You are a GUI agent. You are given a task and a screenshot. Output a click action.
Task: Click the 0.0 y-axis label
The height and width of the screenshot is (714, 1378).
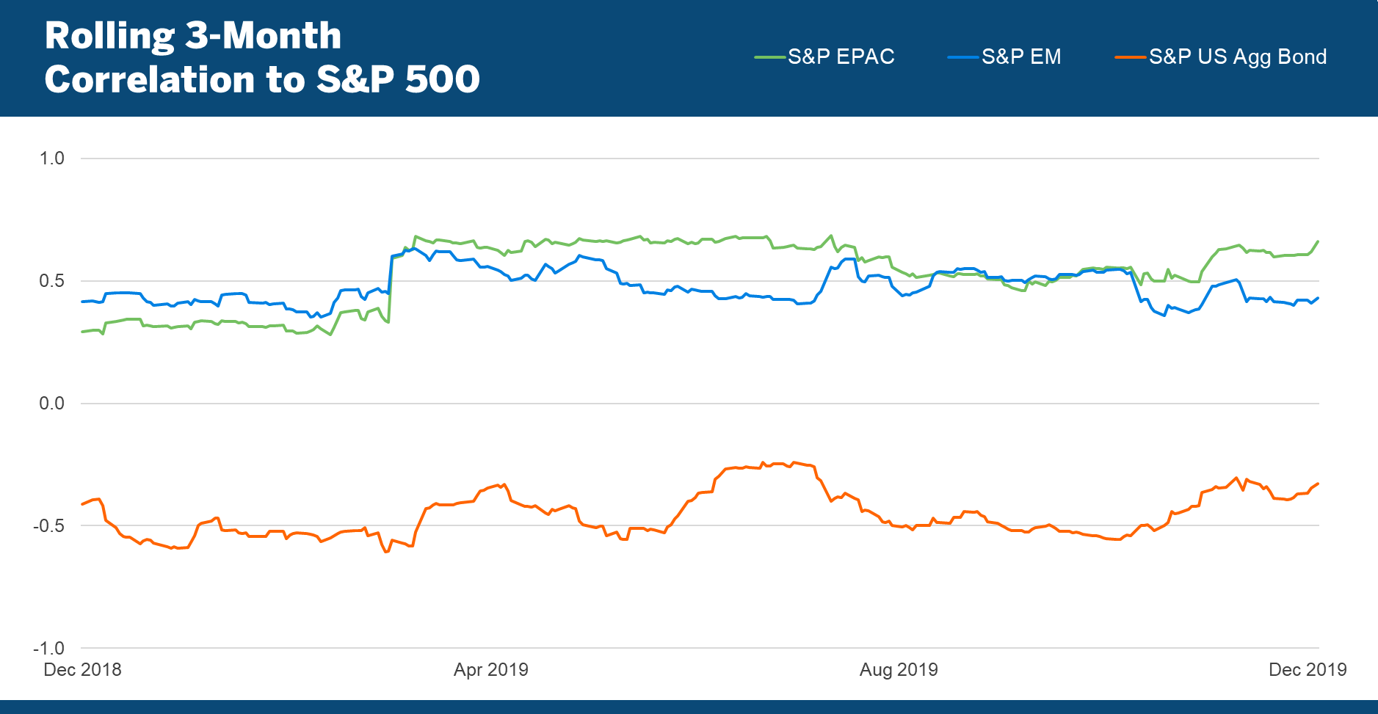pos(52,404)
